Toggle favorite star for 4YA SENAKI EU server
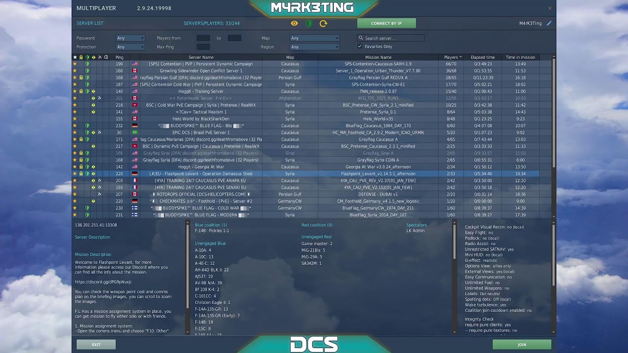This screenshot has height=353, width=628. tap(75, 187)
